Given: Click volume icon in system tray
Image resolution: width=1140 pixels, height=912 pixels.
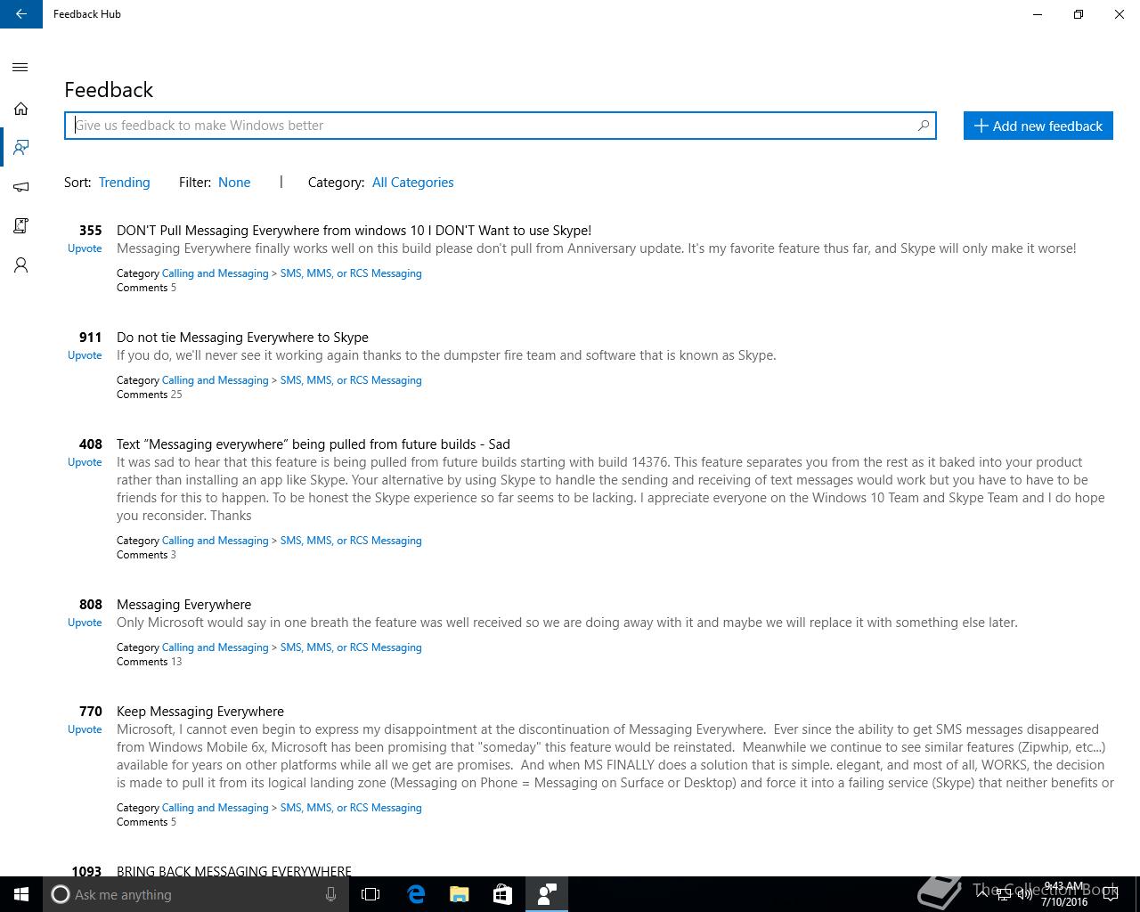Looking at the screenshot, I should 1024,895.
